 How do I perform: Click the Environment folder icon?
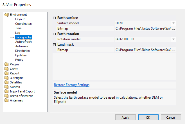(x=7, y=15)
